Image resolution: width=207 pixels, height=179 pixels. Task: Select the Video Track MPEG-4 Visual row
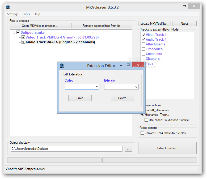(62, 37)
